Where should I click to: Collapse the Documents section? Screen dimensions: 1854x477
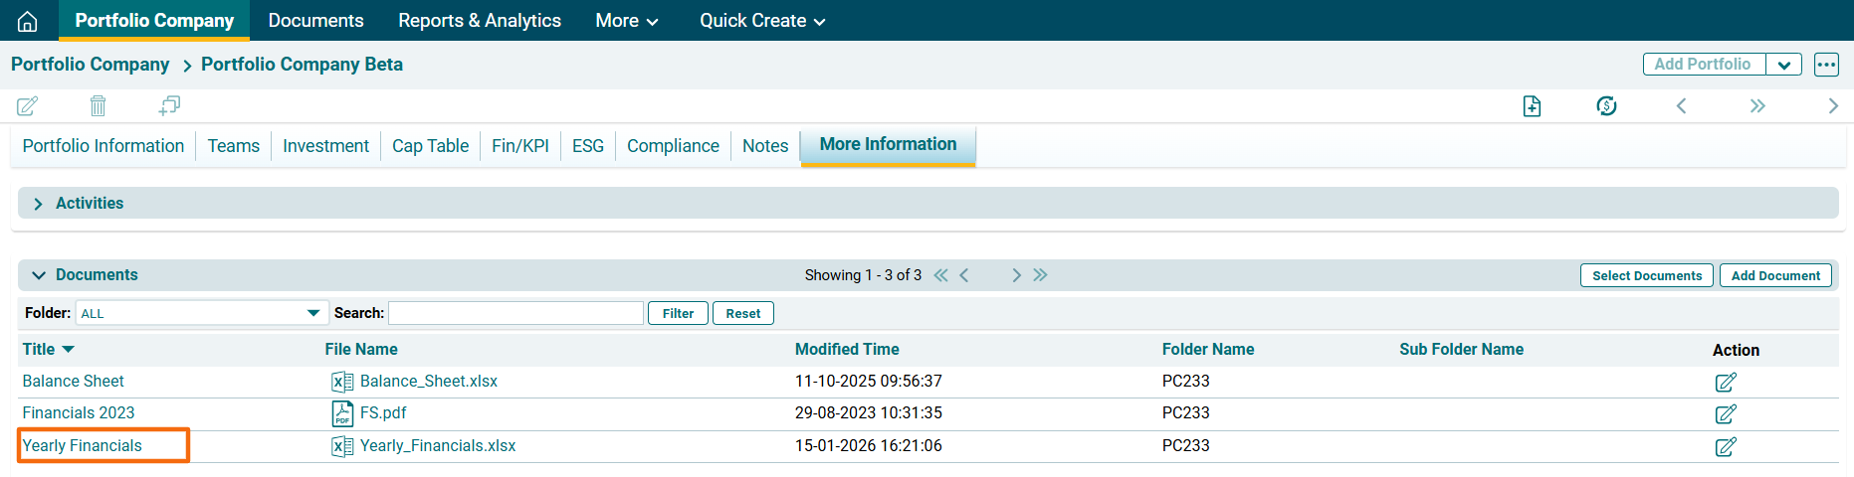[x=39, y=275]
